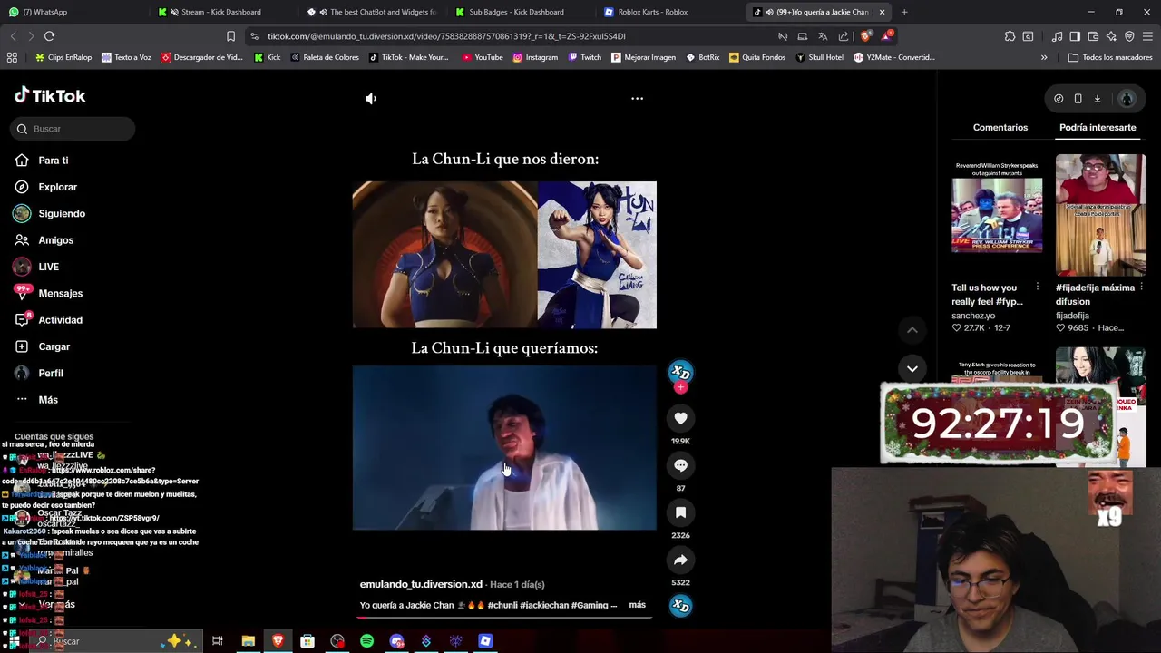Open the fijadefija creator profile link
This screenshot has height=653, width=1161.
(1072, 316)
